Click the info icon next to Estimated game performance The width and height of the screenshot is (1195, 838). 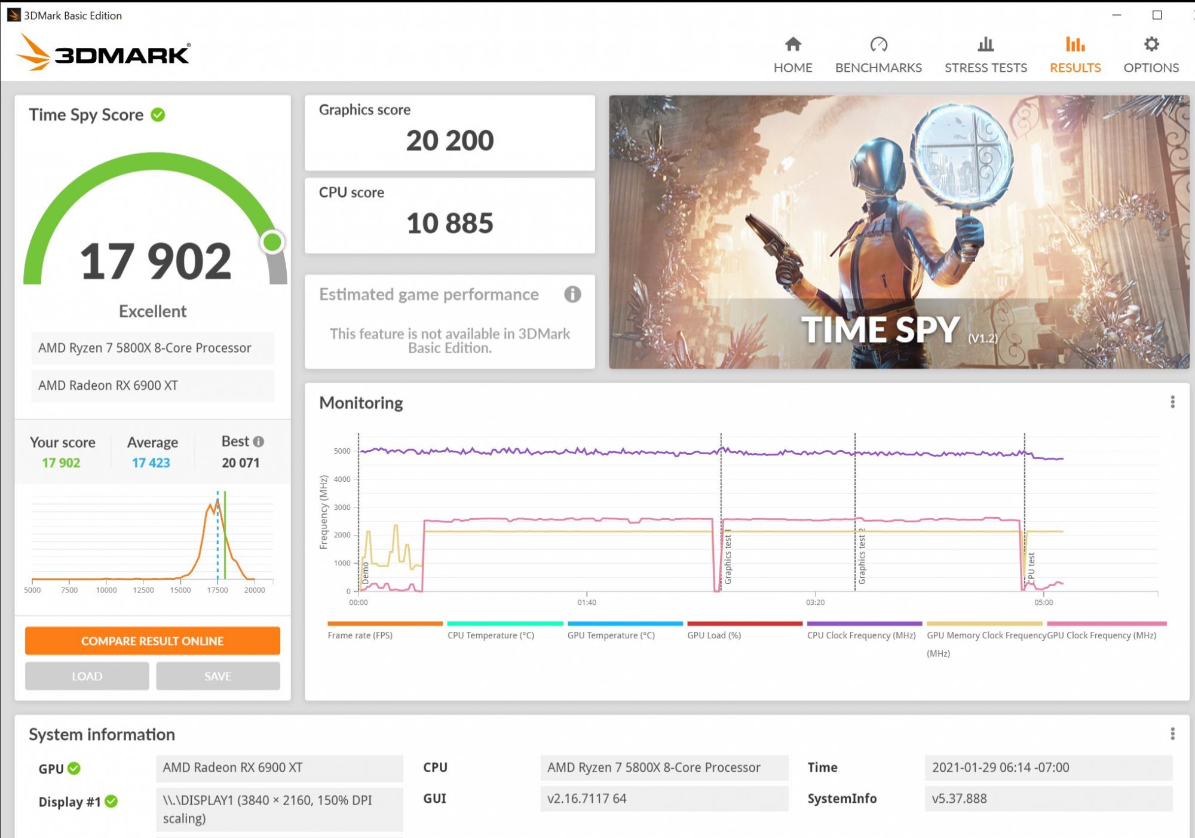point(572,293)
